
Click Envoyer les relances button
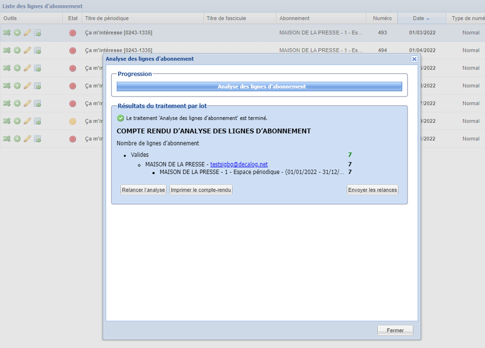(x=373, y=190)
